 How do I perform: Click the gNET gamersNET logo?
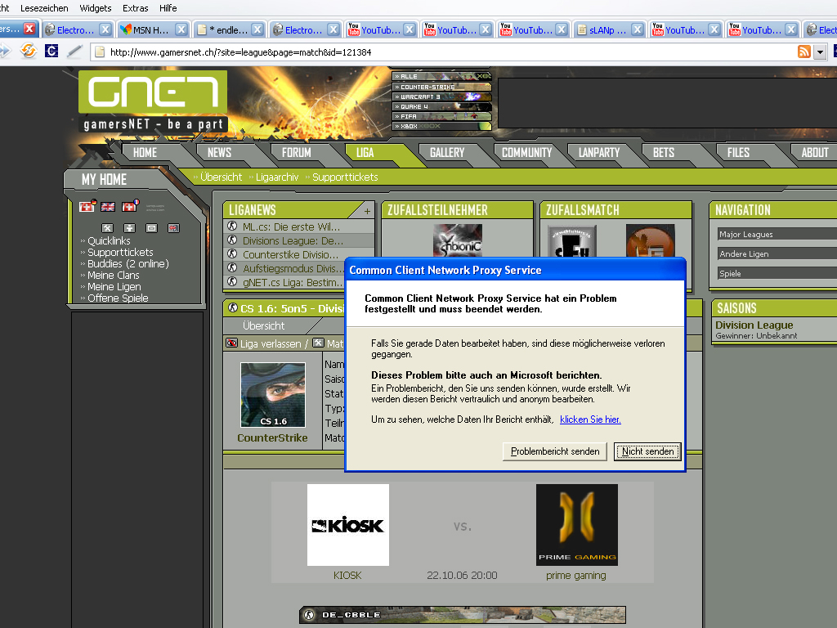point(153,101)
